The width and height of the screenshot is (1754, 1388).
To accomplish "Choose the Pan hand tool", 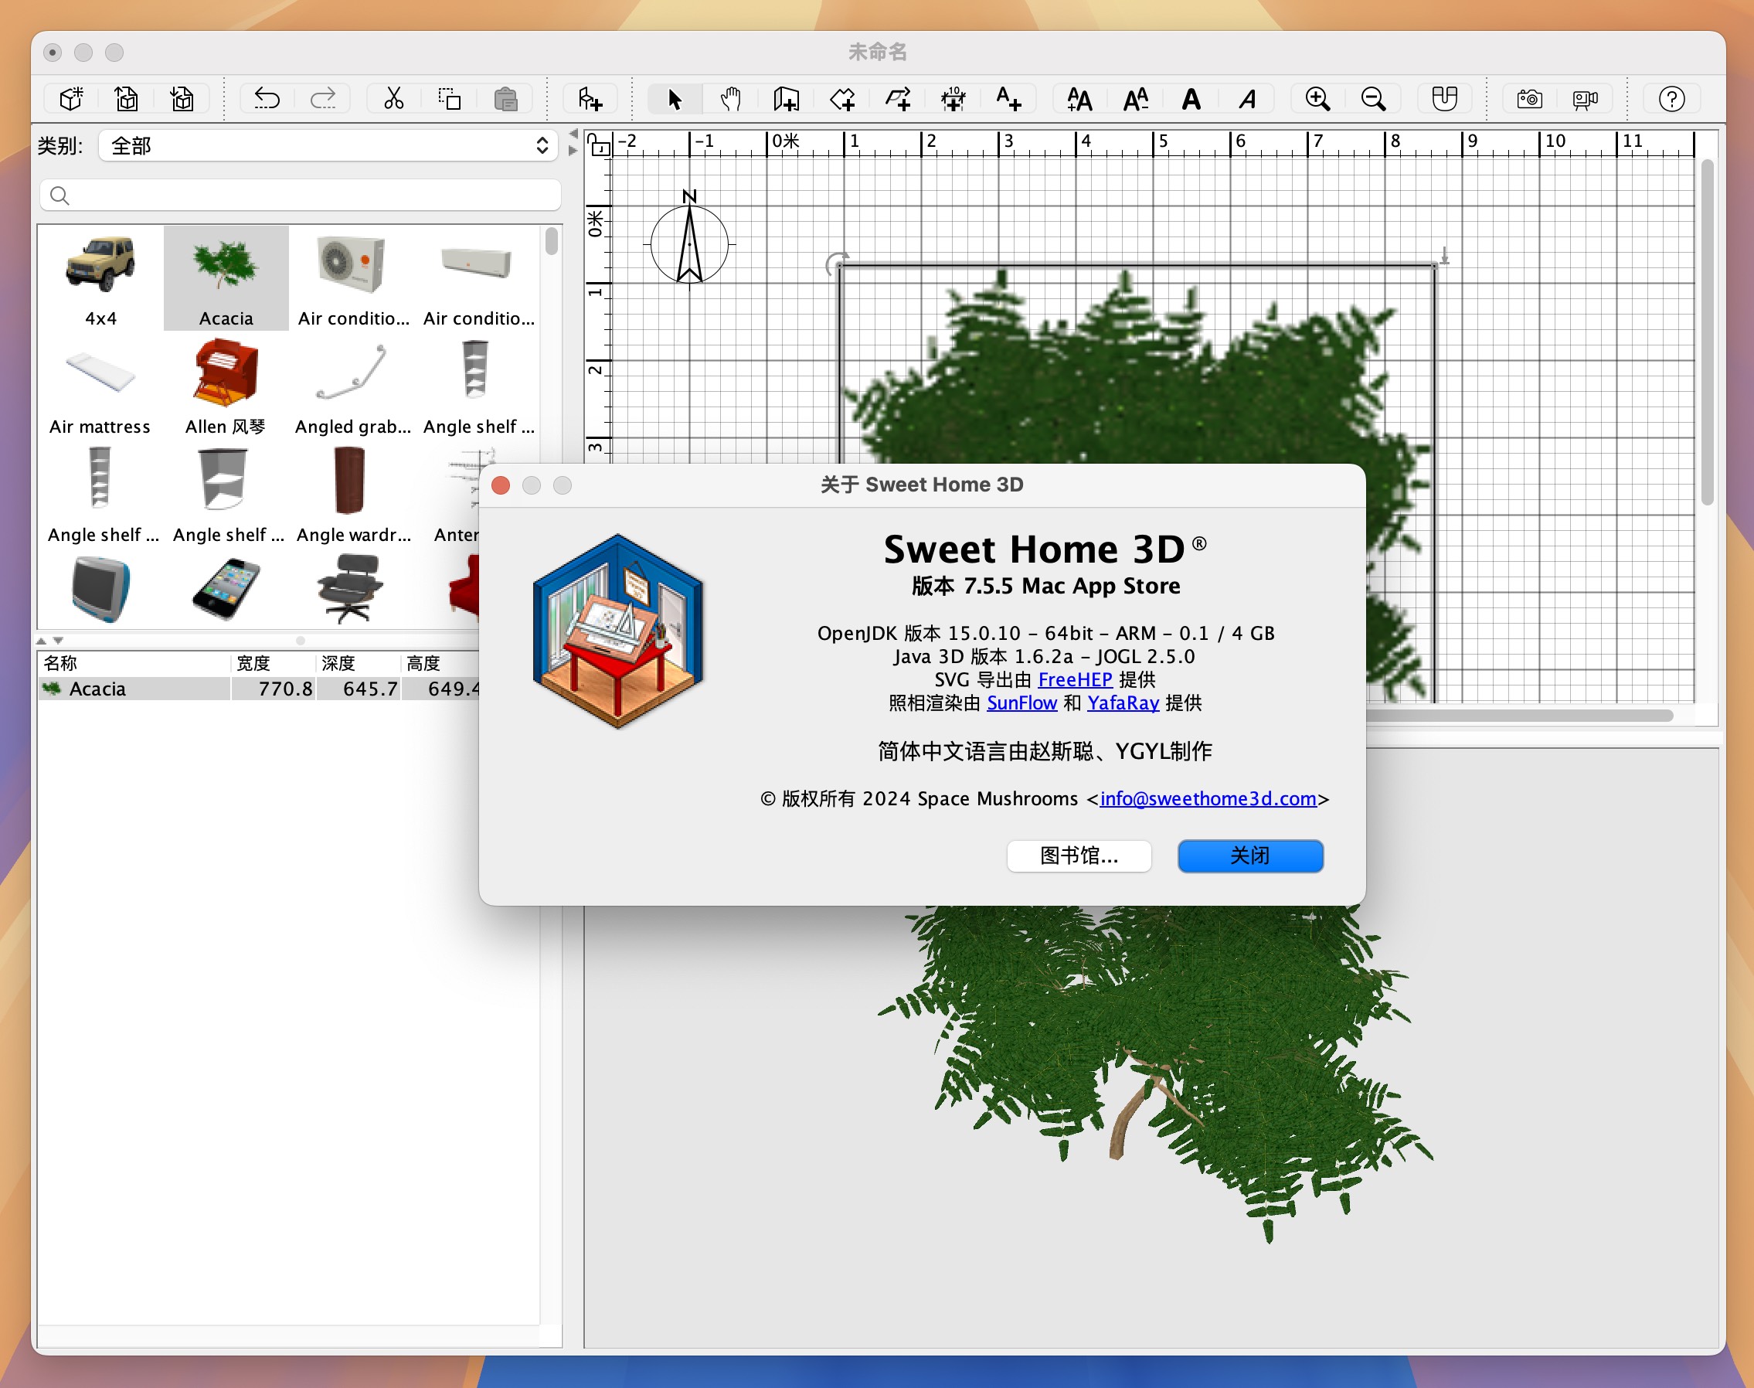I will [730, 99].
